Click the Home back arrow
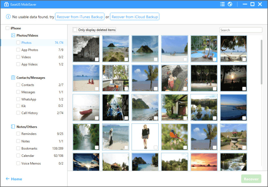Viewport: 268px width, 187px height. pos(7,179)
